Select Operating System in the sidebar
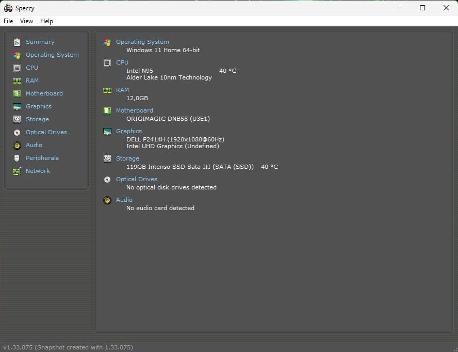Screen dimensions: 458x352 (52, 55)
